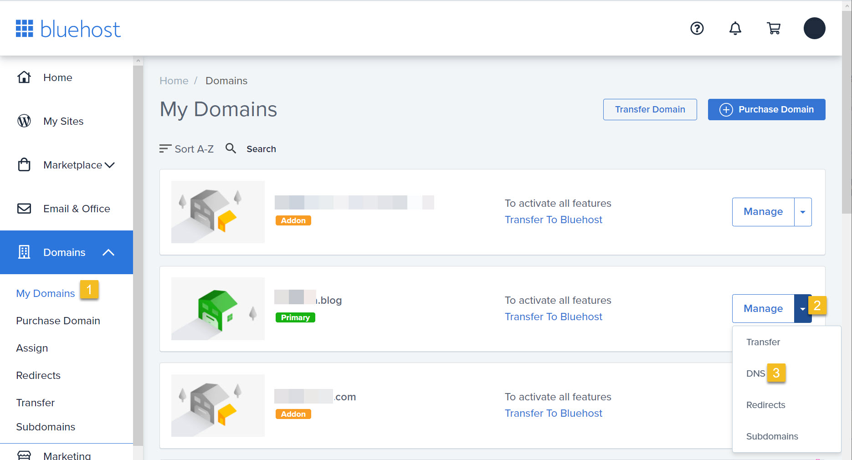Click Manage for the first Addon domain

[763, 212]
